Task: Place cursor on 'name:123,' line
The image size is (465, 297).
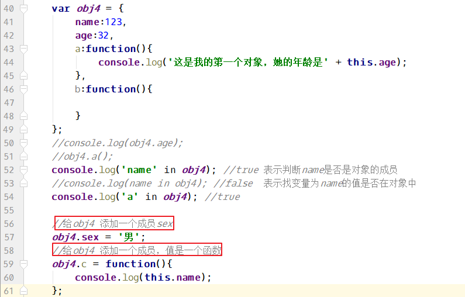Action: pyautogui.click(x=101, y=22)
